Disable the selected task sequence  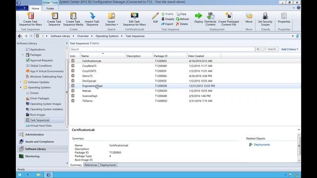point(167,19)
